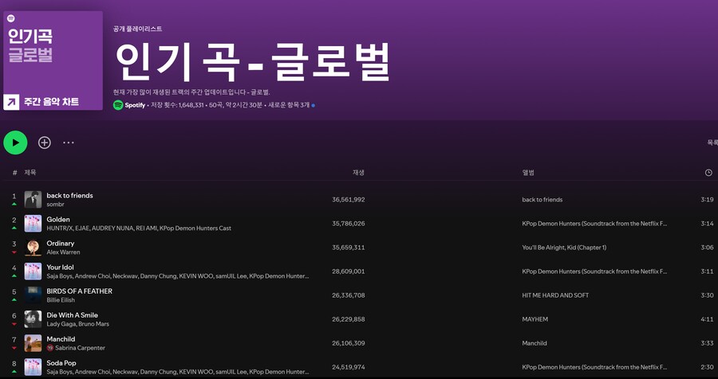Click the red down-arrow under rank 3

point(14,252)
